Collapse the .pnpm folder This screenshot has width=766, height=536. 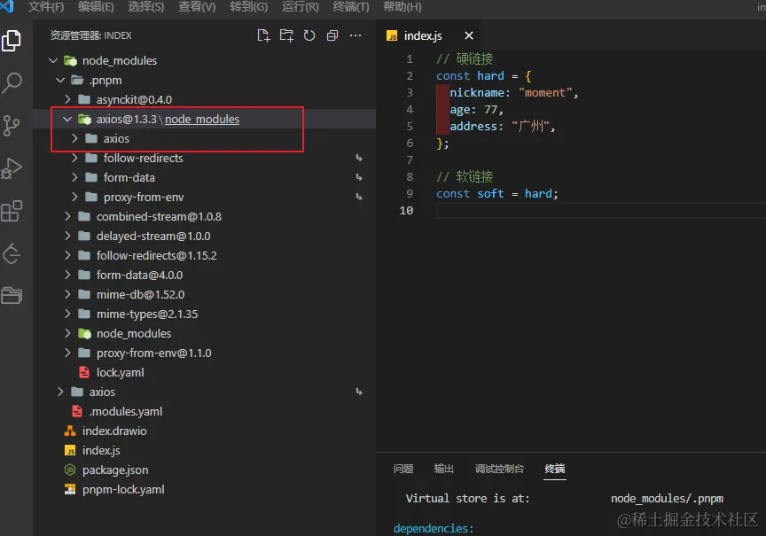coord(60,80)
